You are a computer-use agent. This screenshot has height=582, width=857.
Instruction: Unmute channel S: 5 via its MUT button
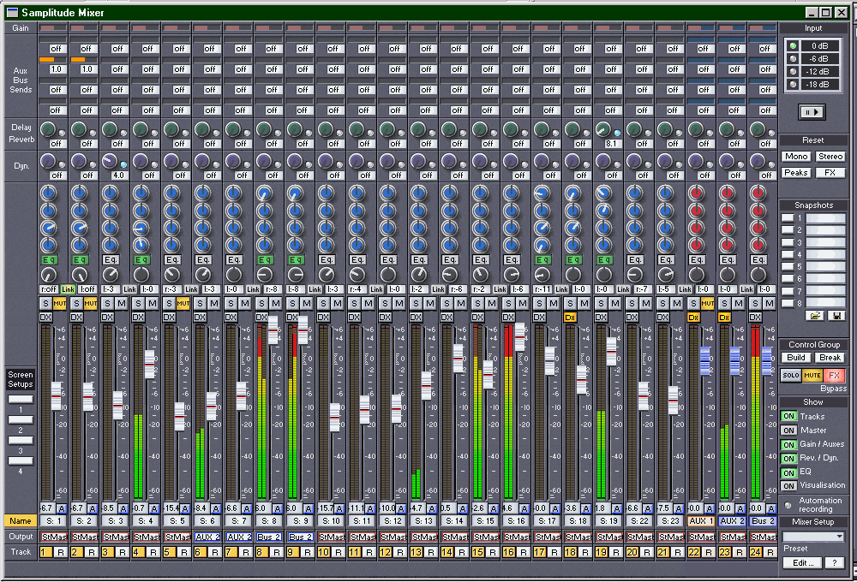pyautogui.click(x=183, y=304)
